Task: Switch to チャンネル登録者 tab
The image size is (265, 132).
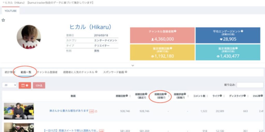Action: click(x=47, y=72)
